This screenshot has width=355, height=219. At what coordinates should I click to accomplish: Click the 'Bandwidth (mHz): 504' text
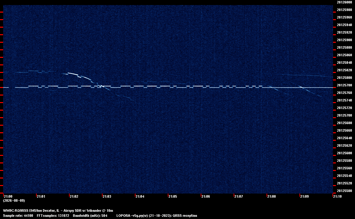[x=90, y=216]
